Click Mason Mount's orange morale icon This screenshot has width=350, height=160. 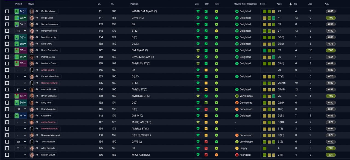(217, 155)
